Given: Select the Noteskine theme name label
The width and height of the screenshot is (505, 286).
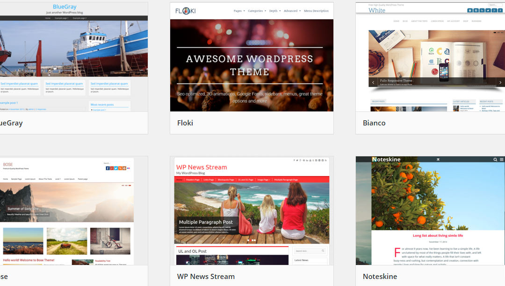Looking at the screenshot, I should coord(380,276).
